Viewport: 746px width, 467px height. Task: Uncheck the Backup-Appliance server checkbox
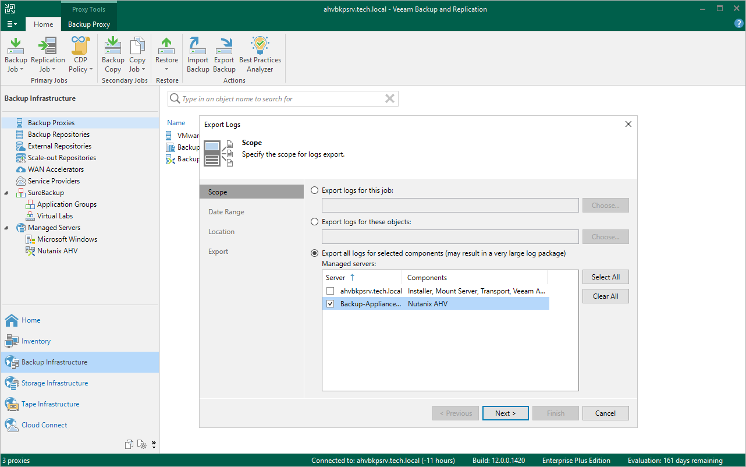pos(331,304)
